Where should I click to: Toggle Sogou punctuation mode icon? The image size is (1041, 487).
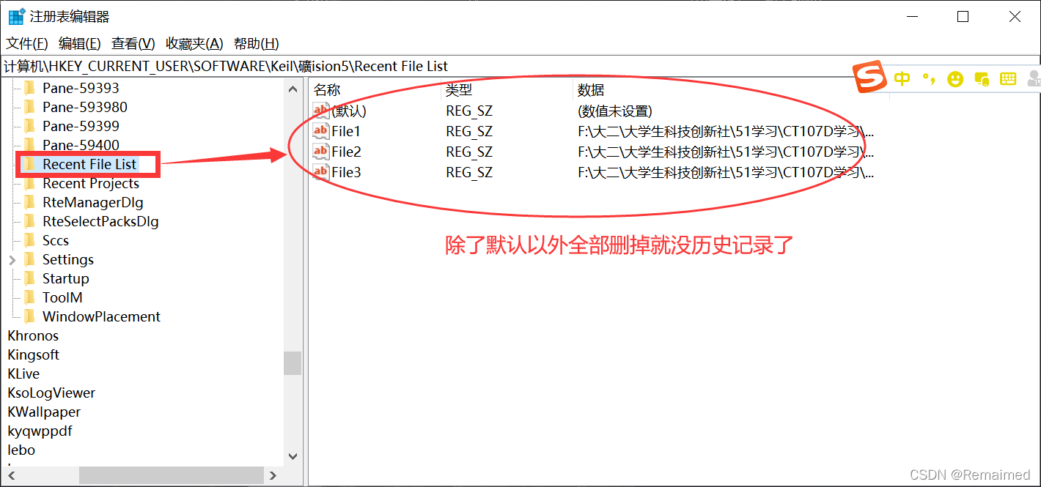point(929,78)
